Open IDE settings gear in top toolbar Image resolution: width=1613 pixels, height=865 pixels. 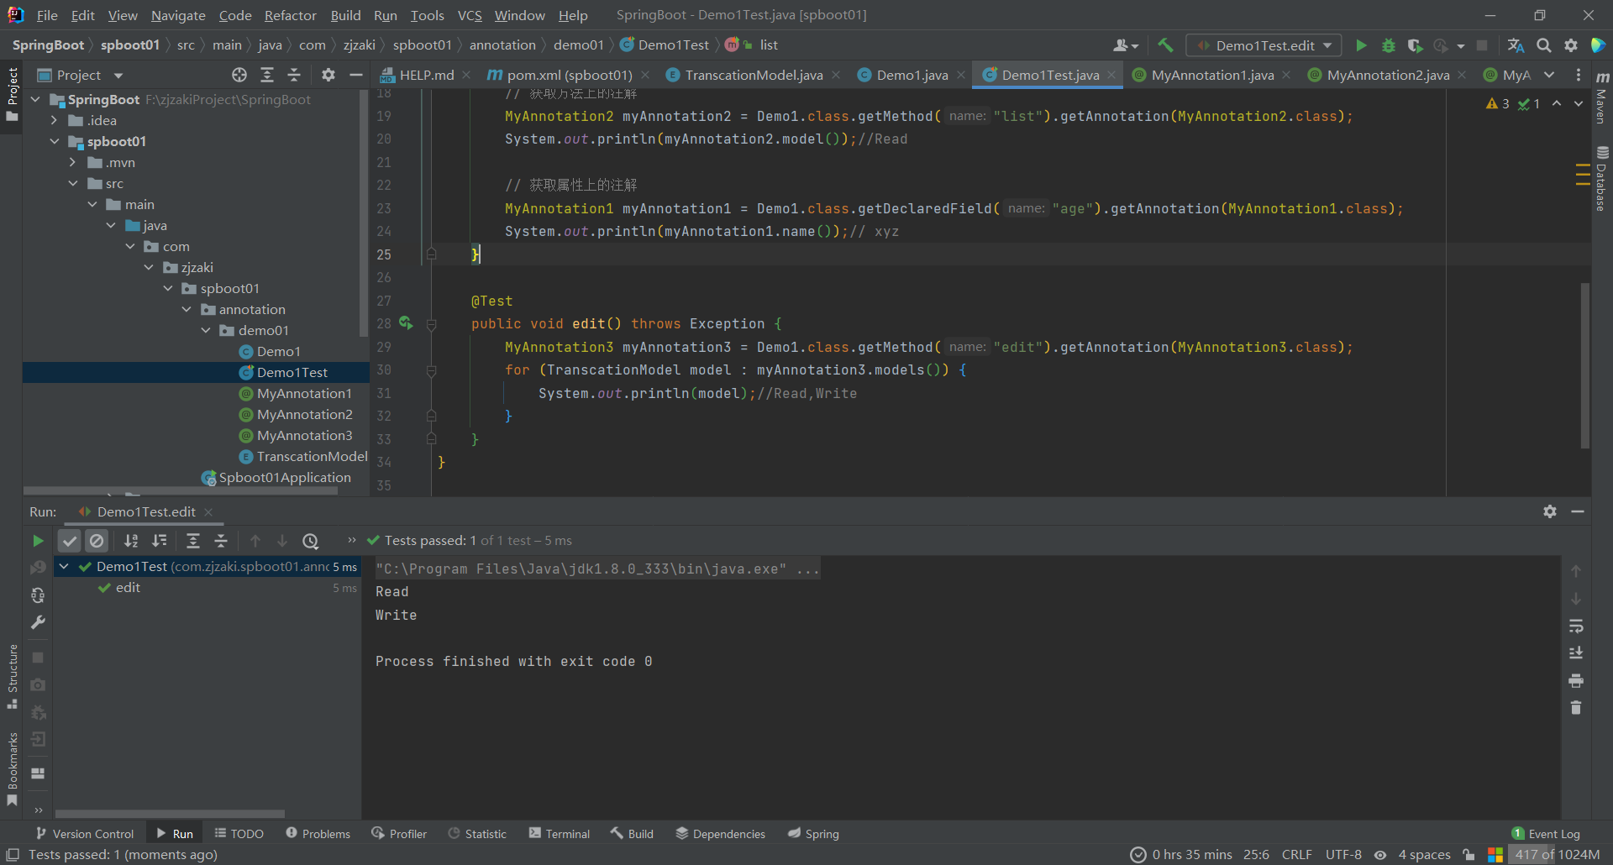point(1571,45)
